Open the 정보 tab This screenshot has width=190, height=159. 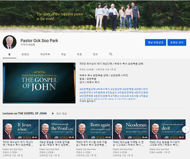95,54
